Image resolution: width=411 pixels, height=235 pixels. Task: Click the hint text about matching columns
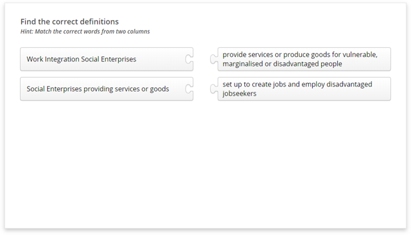coord(85,32)
